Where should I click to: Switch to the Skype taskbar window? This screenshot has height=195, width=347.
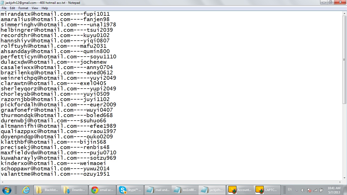[130, 190]
